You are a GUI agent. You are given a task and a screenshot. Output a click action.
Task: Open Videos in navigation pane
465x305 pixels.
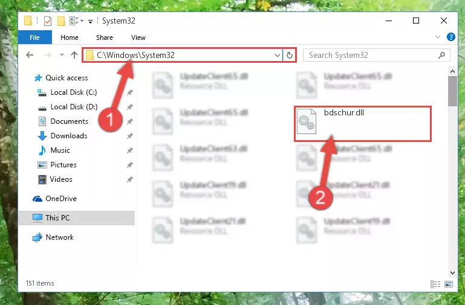(55, 179)
